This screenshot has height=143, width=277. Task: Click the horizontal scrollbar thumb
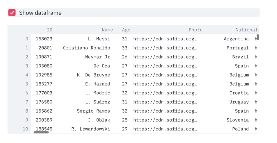(41, 132)
